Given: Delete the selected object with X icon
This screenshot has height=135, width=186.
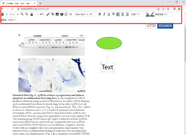Looking at the screenshot, I should click(x=71, y=14).
